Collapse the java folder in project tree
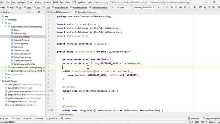The image size is (220, 124). (x=2, y=23)
